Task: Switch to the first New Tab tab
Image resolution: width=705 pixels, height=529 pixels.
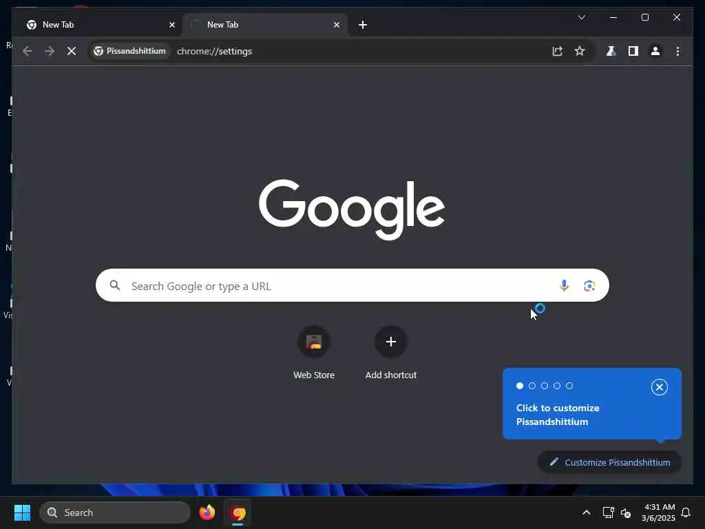Action: (x=99, y=25)
